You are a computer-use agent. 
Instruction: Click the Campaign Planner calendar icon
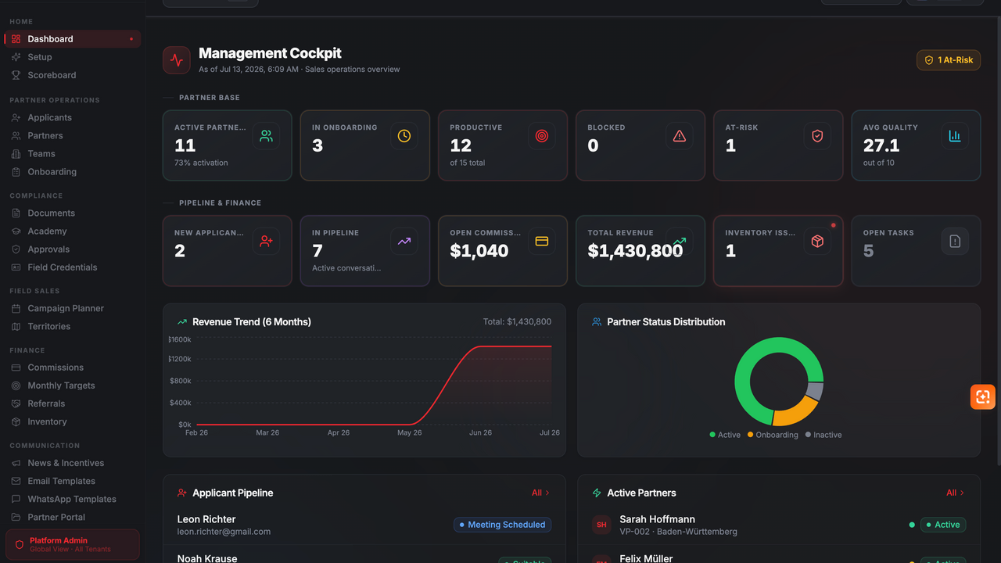point(16,308)
